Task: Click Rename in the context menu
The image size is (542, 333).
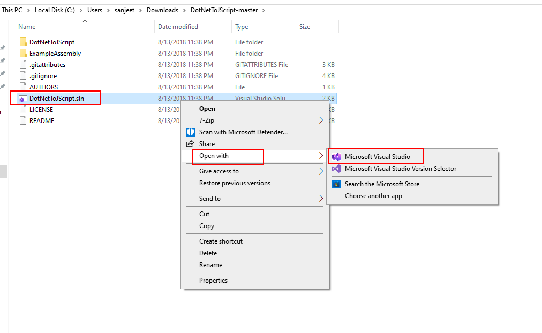Action: (x=210, y=265)
